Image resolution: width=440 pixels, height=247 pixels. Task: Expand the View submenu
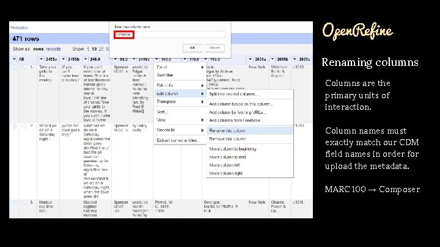(180, 120)
